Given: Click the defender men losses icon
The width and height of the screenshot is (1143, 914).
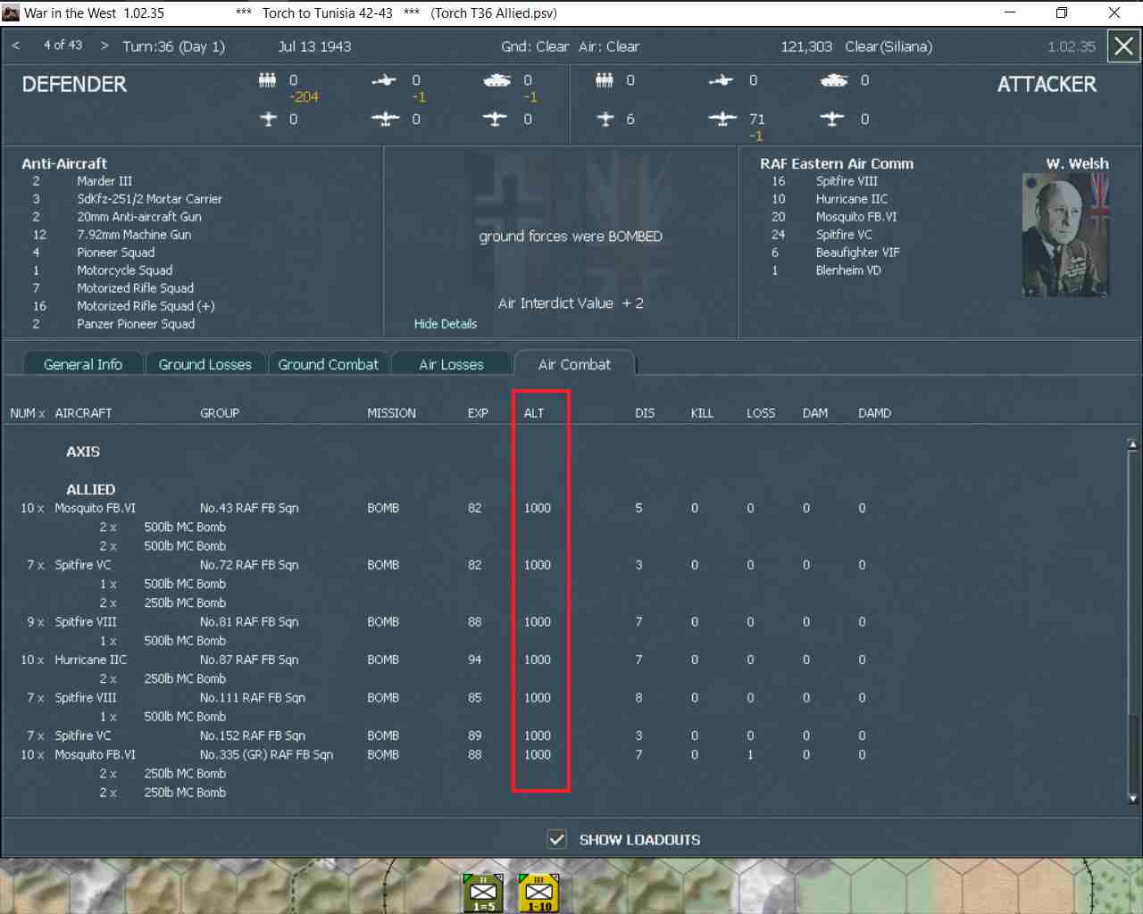Looking at the screenshot, I should (x=267, y=80).
